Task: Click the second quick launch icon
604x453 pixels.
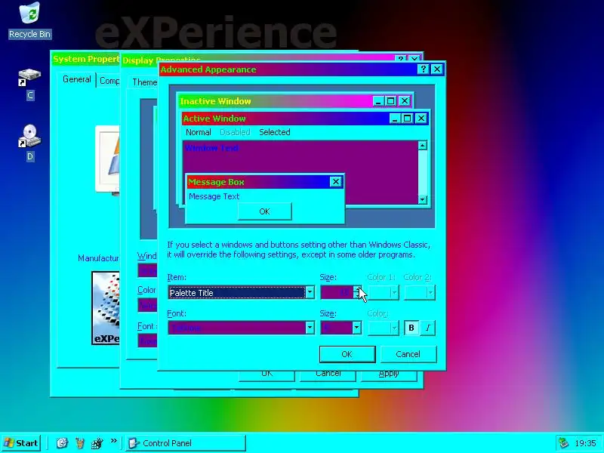Action: [80, 443]
